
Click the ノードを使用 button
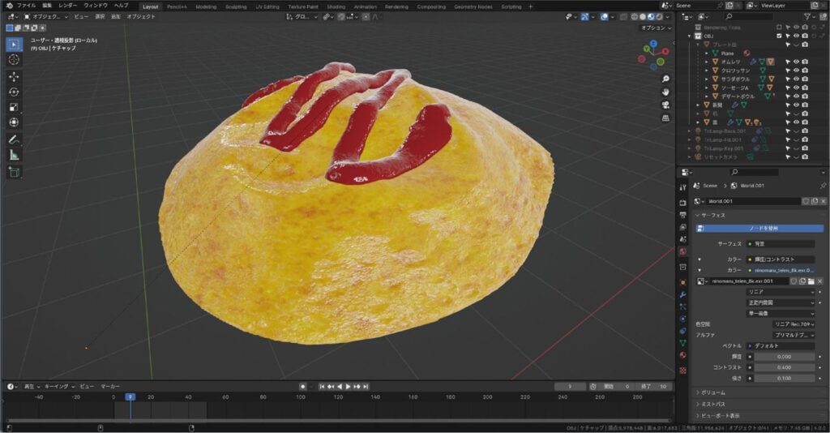click(759, 229)
